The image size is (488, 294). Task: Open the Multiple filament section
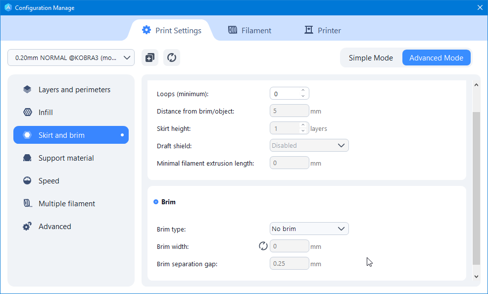pyautogui.click(x=71, y=203)
